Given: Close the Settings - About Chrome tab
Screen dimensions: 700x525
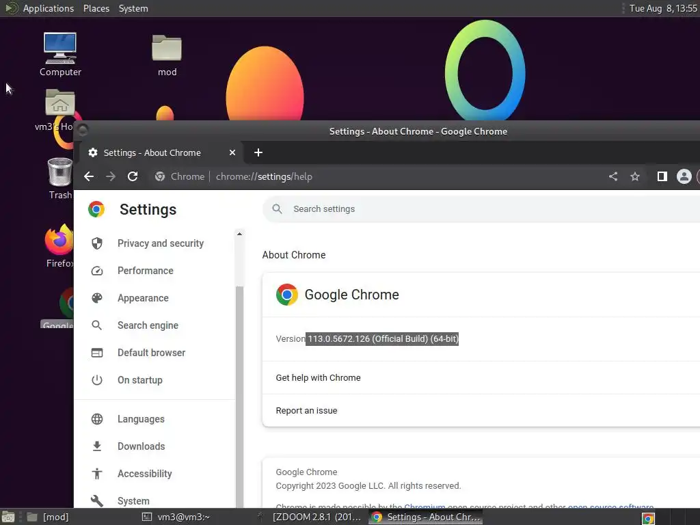Looking at the screenshot, I should pos(232,152).
